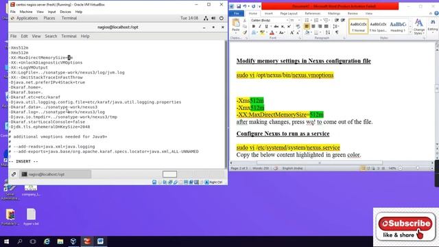Click the Font Color icon
This screenshot has width=439, height=247.
coord(272,33)
